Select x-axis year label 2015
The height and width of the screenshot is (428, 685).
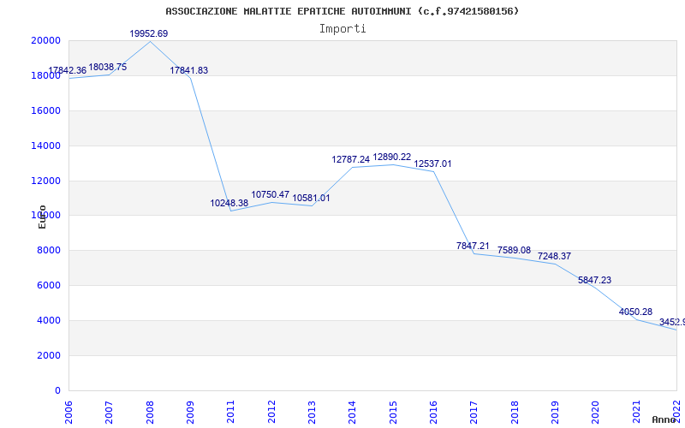click(393, 412)
